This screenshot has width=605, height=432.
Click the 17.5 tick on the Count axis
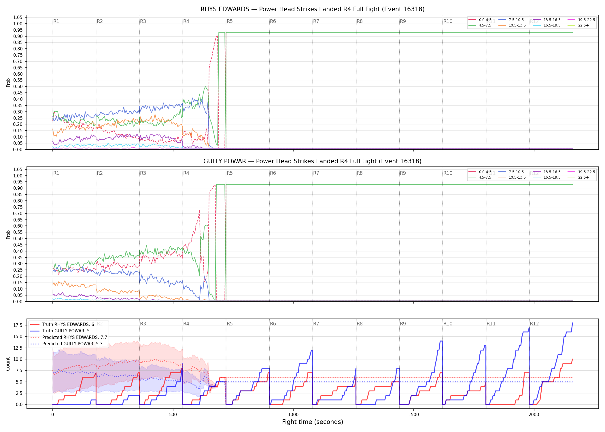point(18,325)
